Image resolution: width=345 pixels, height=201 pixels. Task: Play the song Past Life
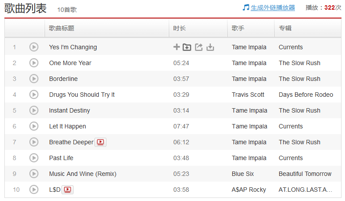click(34, 158)
